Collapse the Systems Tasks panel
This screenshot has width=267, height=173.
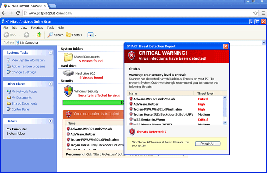point(50,53)
